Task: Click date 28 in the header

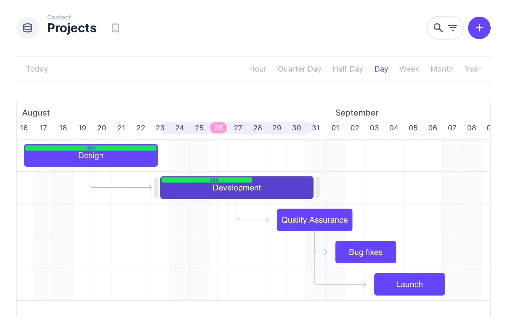Action: [258, 128]
